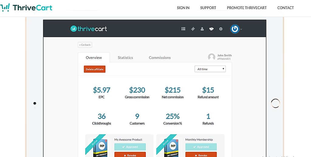The height and width of the screenshot is (157, 311).
Task: Expand the account menu chevron
Action: coord(241,29)
